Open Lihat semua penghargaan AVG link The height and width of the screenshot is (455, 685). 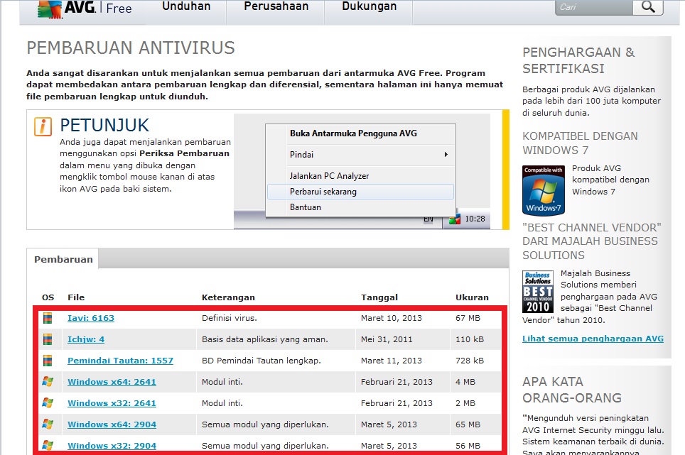pyautogui.click(x=593, y=339)
